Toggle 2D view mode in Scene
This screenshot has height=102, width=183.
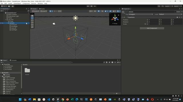(x=95, y=11)
